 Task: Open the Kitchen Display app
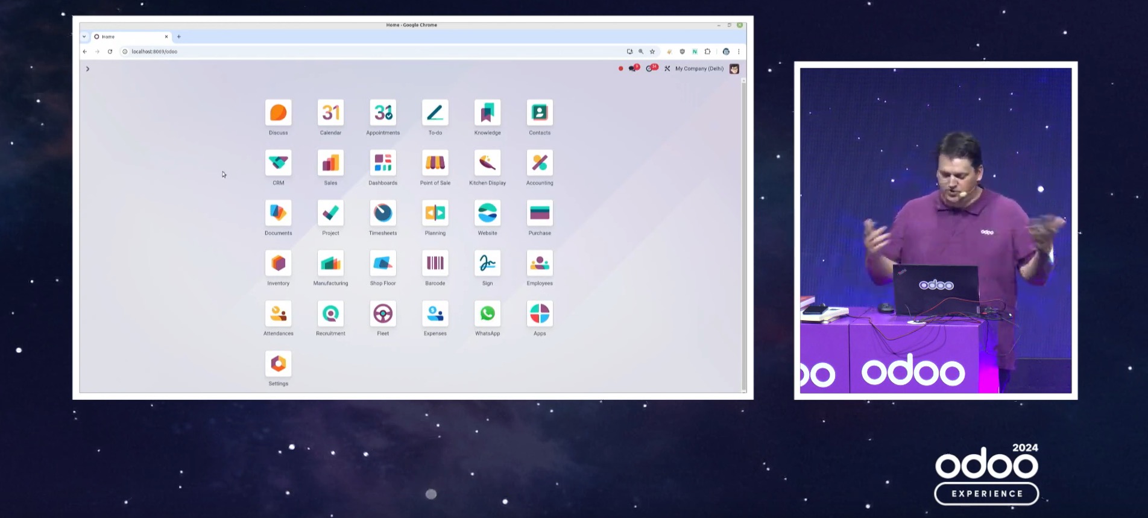487,163
